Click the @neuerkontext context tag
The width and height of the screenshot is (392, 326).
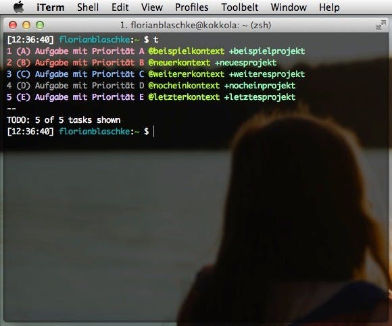click(x=179, y=63)
